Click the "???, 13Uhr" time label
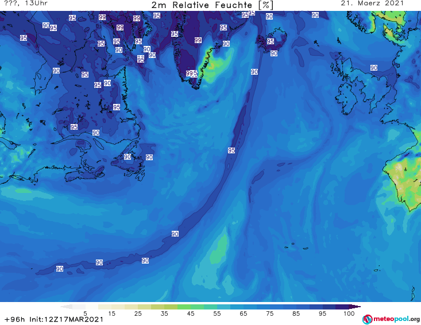Viewport: 421px width, 325px height. click(x=26, y=3)
